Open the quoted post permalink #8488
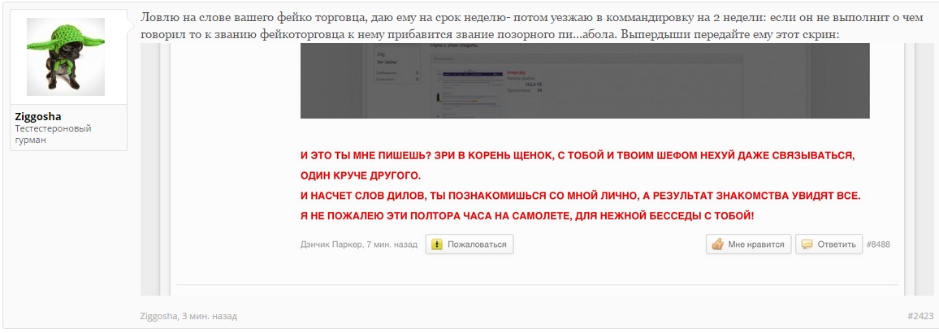The image size is (939, 333). coord(878,244)
